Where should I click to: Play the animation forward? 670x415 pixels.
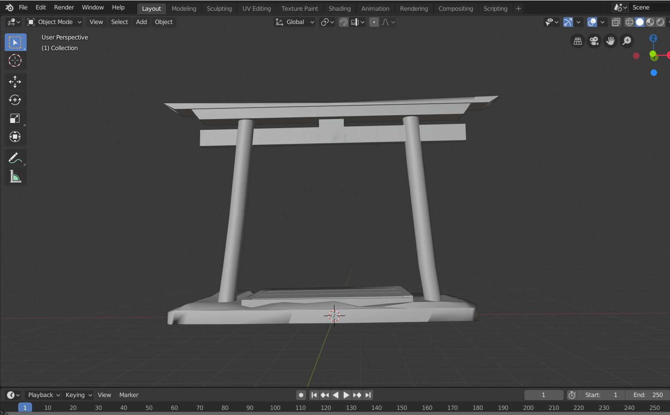pos(346,395)
